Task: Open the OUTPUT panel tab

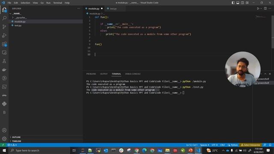Action: 104,74
